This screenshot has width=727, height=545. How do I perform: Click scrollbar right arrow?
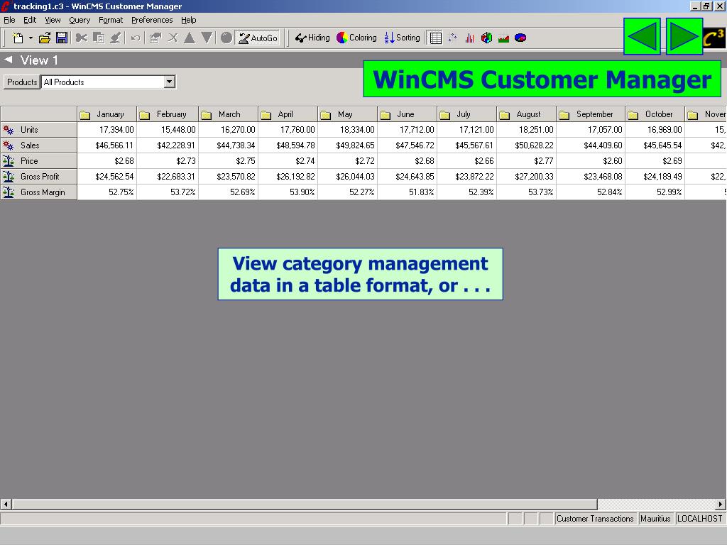tap(720, 504)
